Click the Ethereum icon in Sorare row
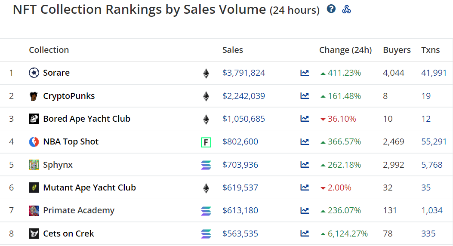 (x=206, y=73)
